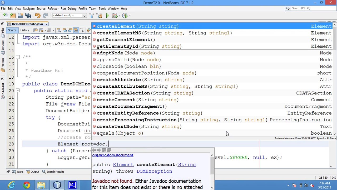
Task: Click the Redo toolbar icon
Action: pyautogui.click(x=45, y=16)
